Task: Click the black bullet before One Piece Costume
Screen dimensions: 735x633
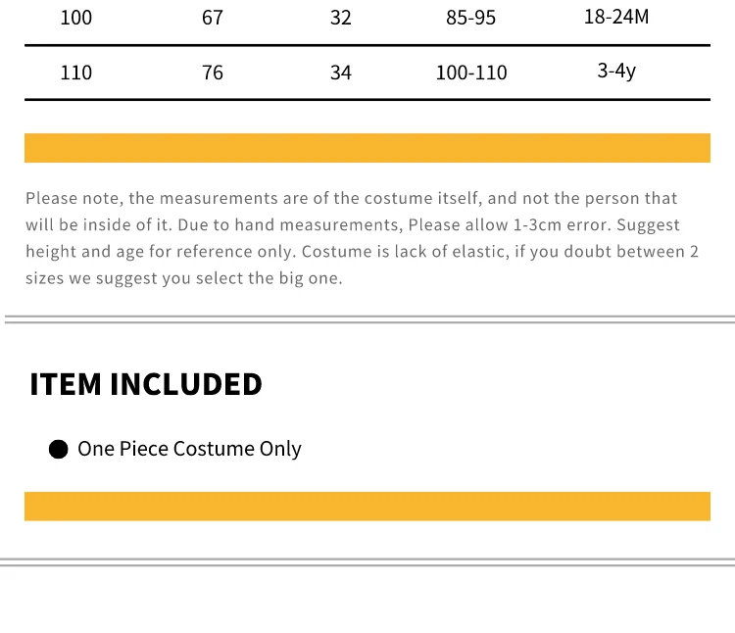Action: coord(59,450)
